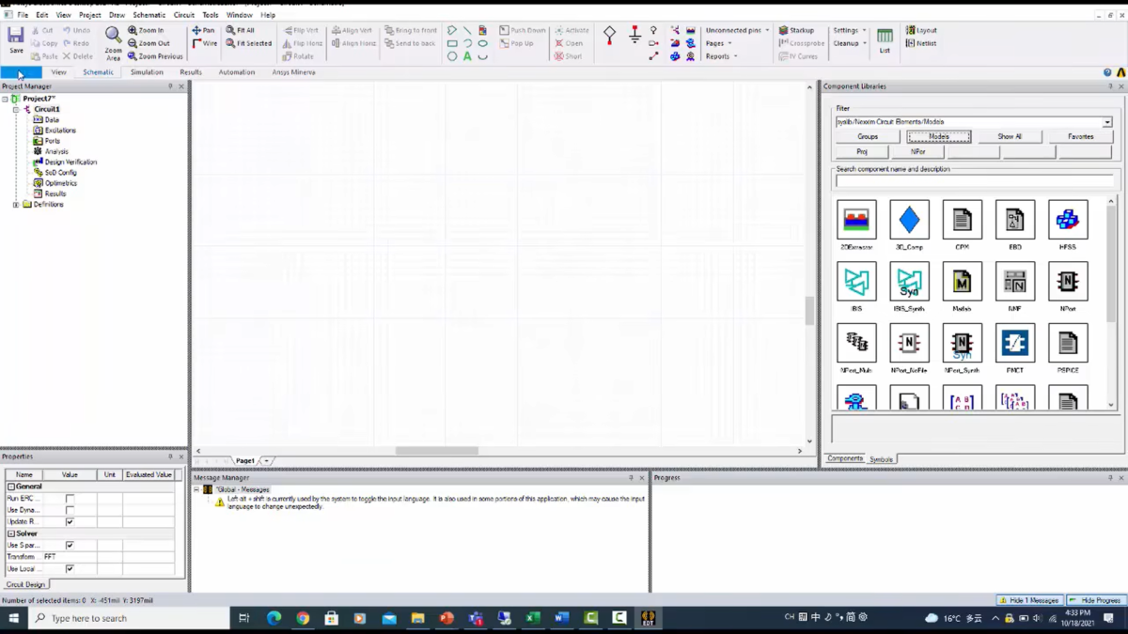Screen dimensions: 1128x634
Task: Collapse the Project7 tree node
Action: [5, 99]
